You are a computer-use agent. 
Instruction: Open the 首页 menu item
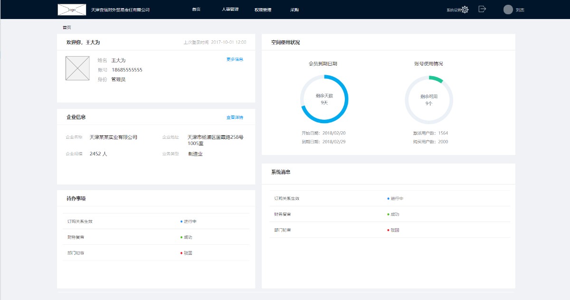pos(196,10)
